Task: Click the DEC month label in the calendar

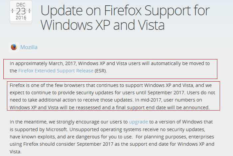Action: pos(21,5)
